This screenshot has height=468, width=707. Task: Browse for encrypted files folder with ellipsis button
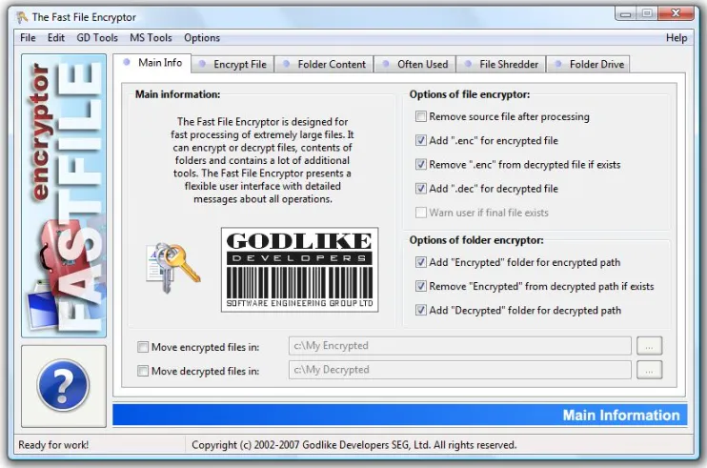point(649,346)
